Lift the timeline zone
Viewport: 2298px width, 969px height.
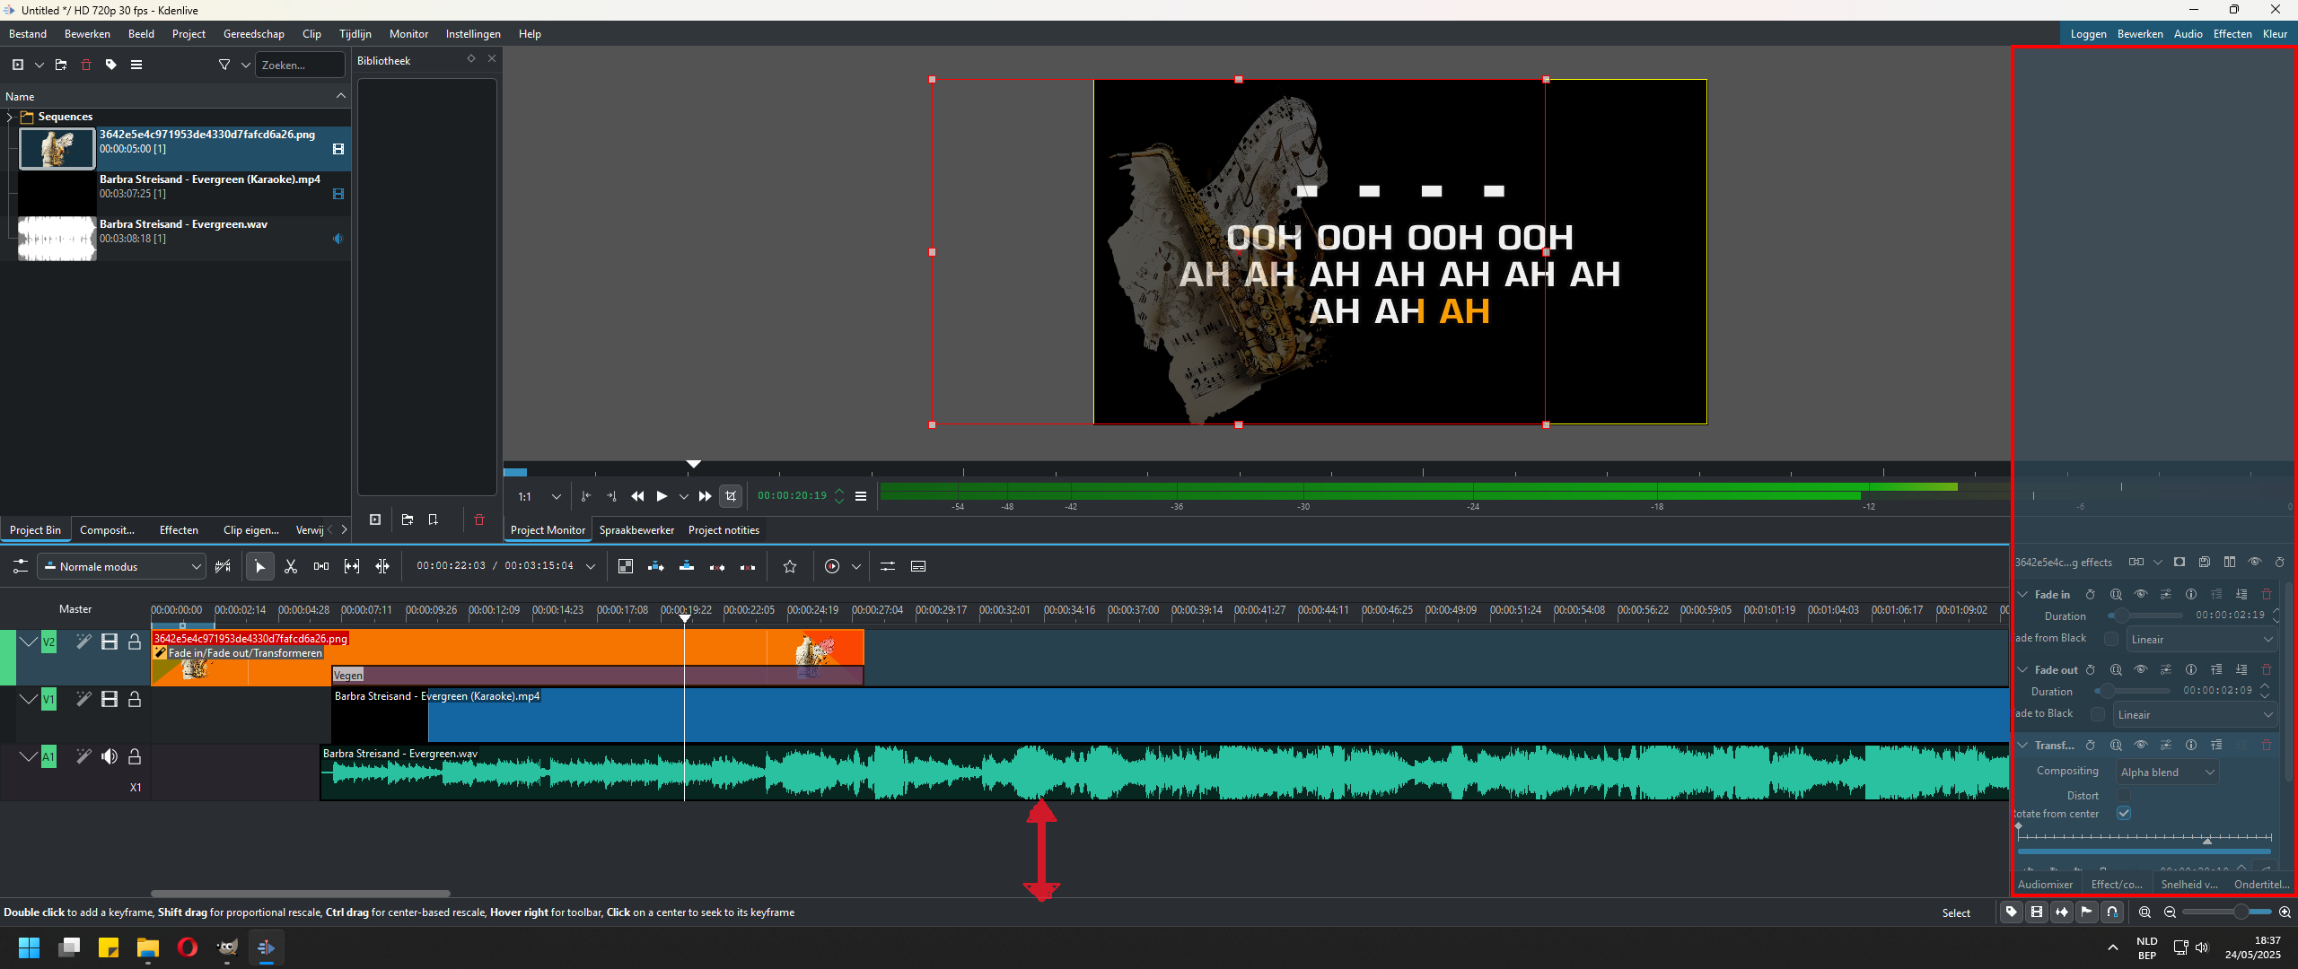point(748,566)
